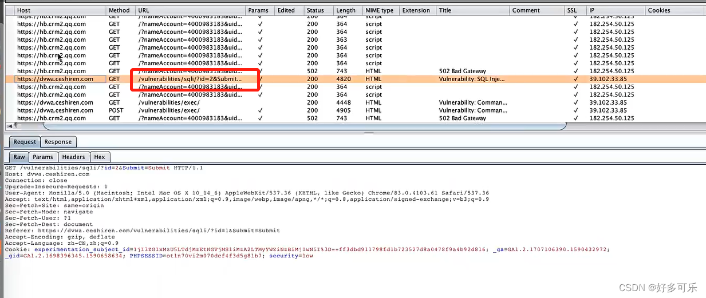Click the 'Host: dvwa.ceshiren.com' request line
Image resolution: width=706 pixels, height=298 pixels.
pyautogui.click(x=47, y=174)
